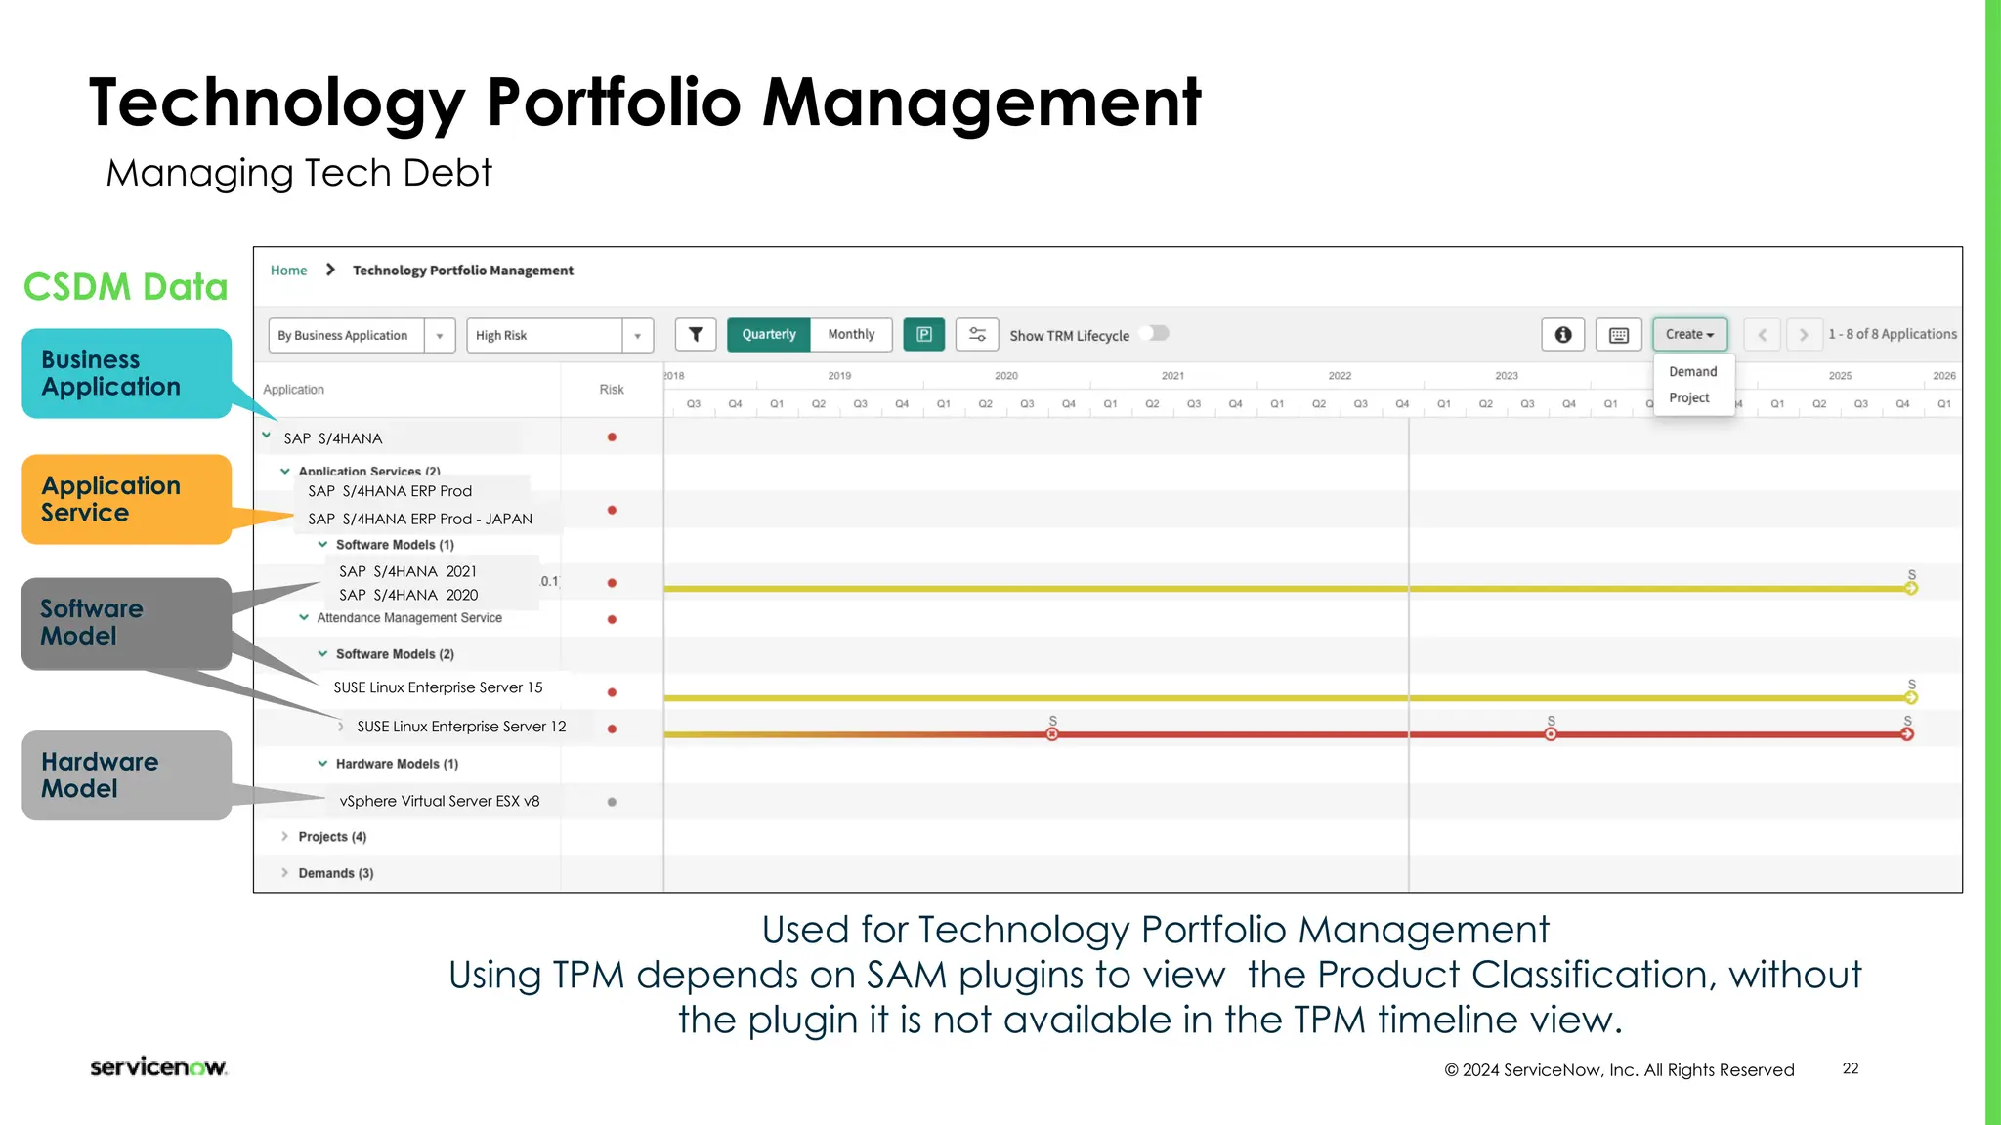
Task: Click the green P project icon
Action: coord(923,335)
